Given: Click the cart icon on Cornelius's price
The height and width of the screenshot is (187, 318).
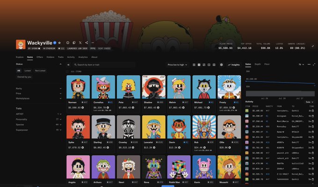Looking at the screenshot, I should [x=108, y=108].
